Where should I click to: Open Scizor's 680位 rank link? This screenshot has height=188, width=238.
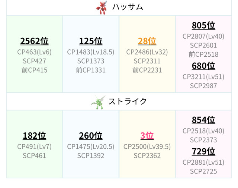click(x=203, y=66)
